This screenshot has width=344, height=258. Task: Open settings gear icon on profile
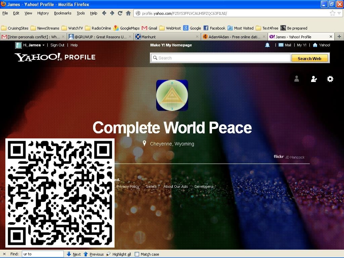click(x=330, y=79)
